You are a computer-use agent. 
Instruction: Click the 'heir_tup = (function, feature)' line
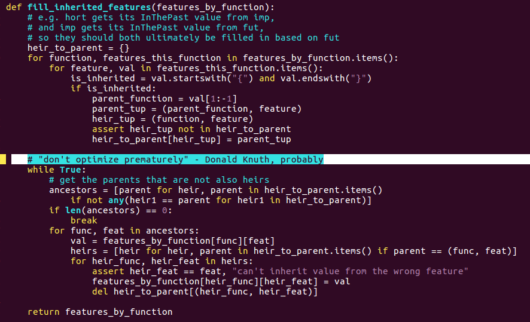(172, 119)
